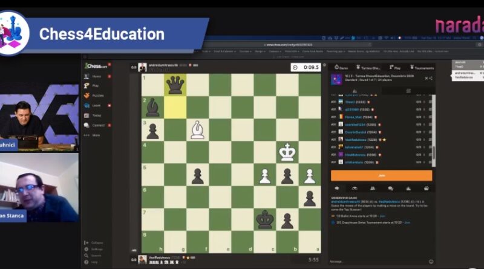Open Today in the sidebar

(96, 115)
